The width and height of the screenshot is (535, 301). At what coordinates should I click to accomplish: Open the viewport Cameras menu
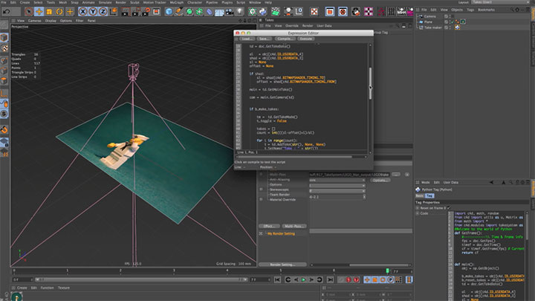[x=34, y=21]
